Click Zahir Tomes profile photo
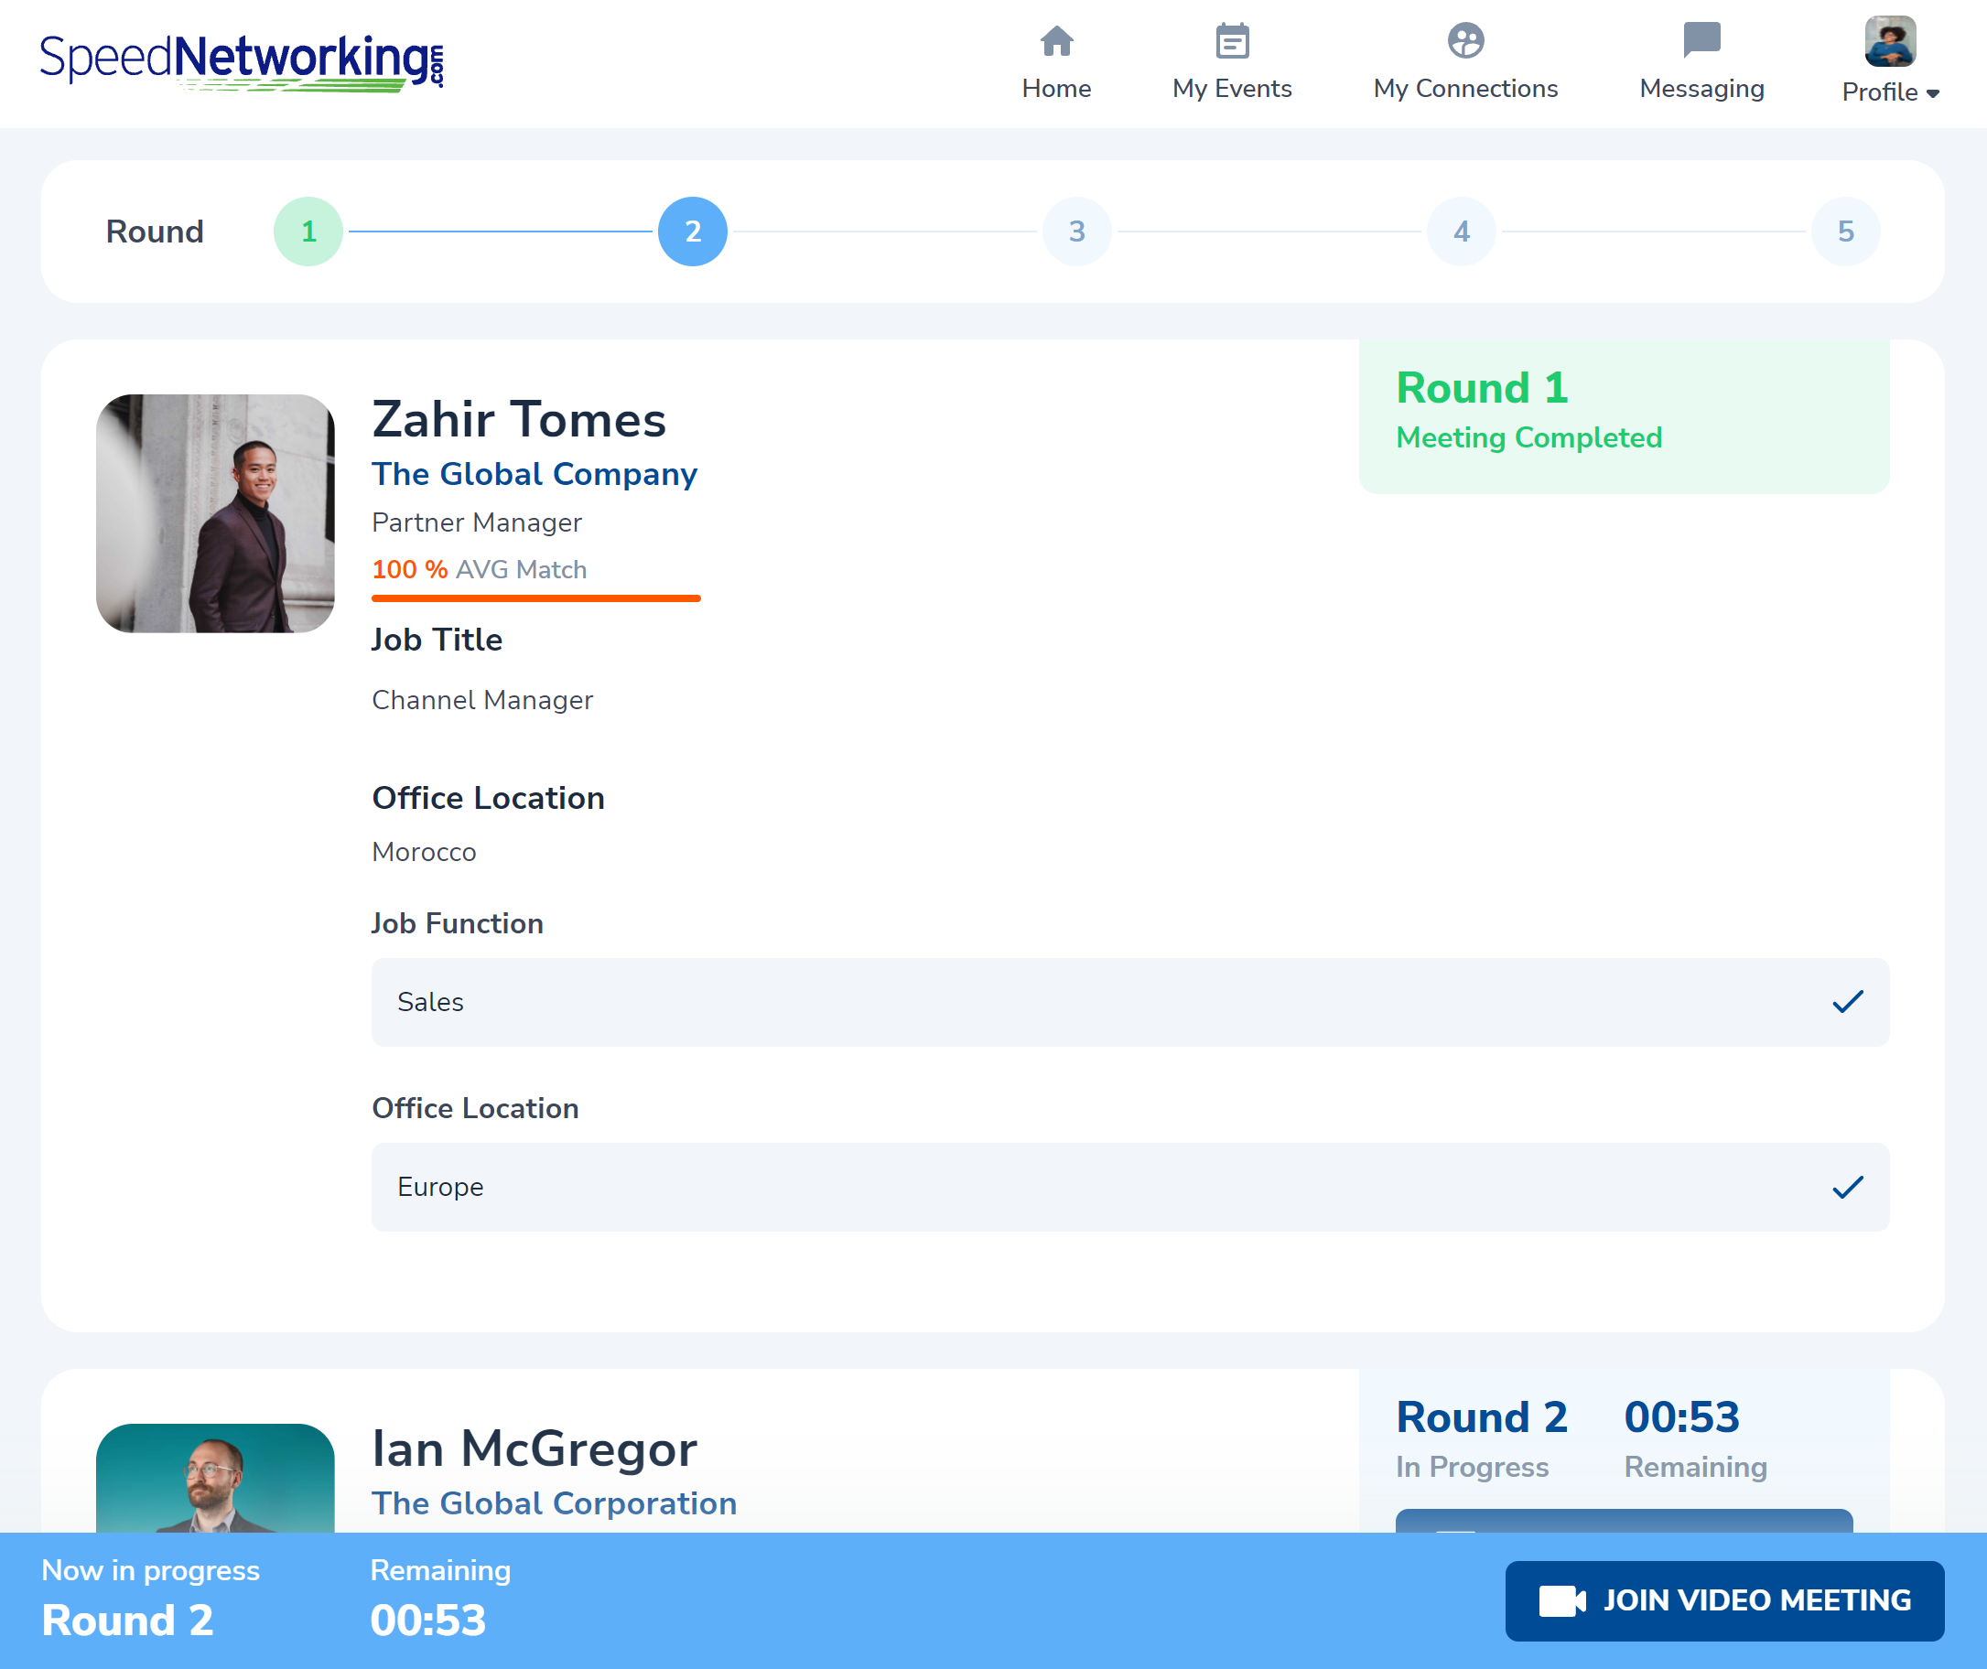 [215, 512]
